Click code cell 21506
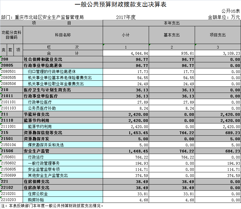This screenshot has height=209, width=241. (x=12, y=151)
